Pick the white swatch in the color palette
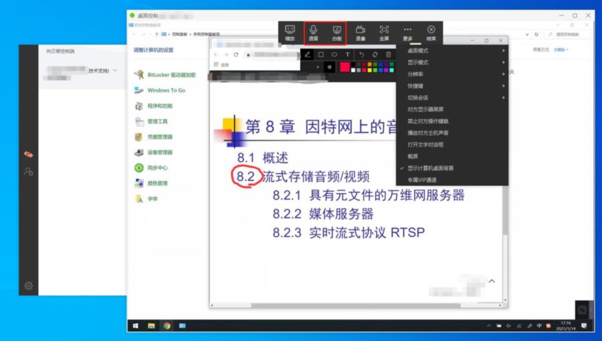The height and width of the screenshot is (341, 602). click(x=353, y=70)
